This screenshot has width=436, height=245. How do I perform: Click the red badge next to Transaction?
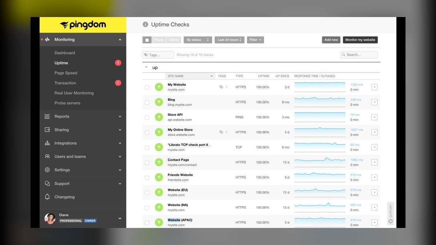[x=118, y=83]
